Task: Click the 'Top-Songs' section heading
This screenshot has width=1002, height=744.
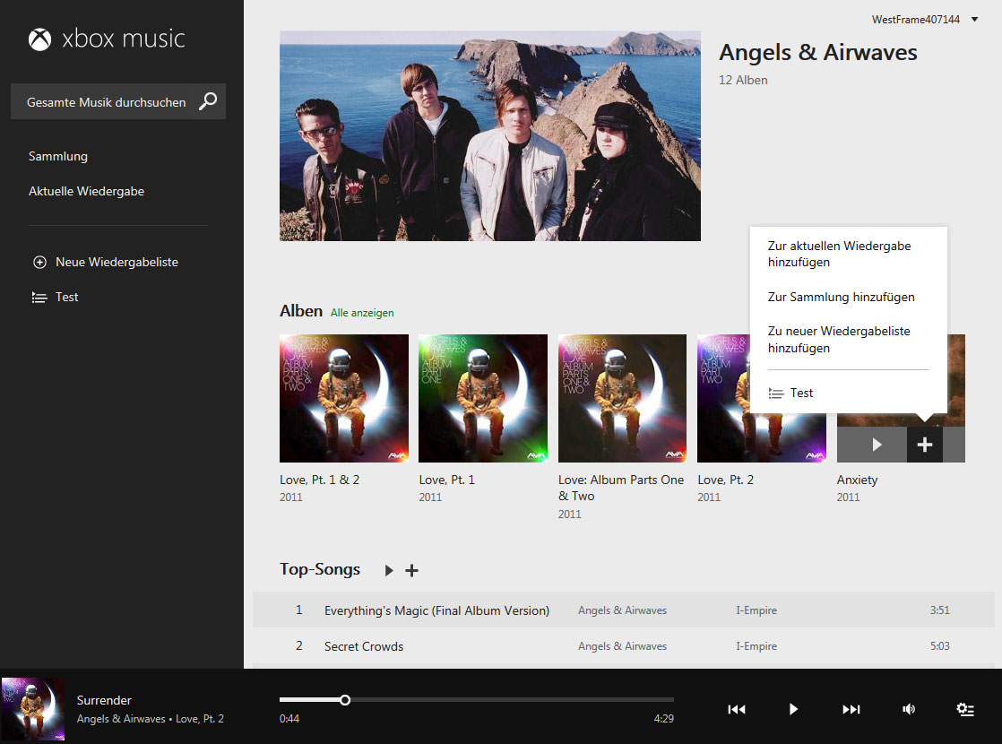Action: point(320,569)
